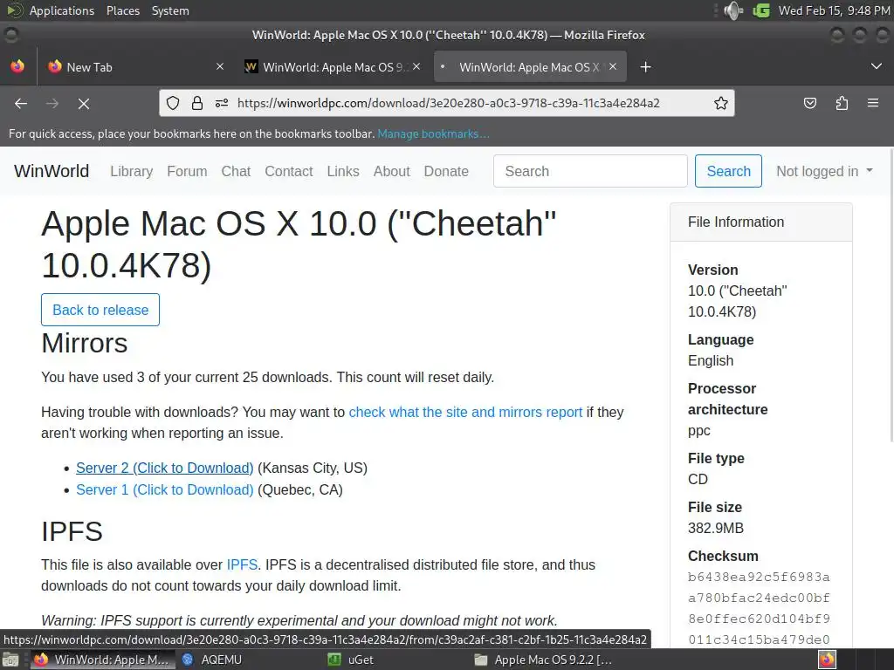Viewport: 894px width, 670px height.
Task: Bookmark this page with the star icon
Action: pos(720,103)
